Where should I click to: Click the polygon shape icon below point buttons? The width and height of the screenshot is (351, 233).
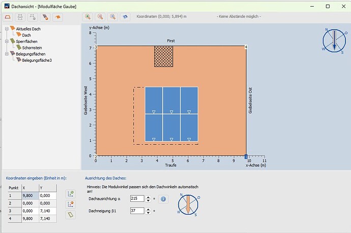pos(71,215)
